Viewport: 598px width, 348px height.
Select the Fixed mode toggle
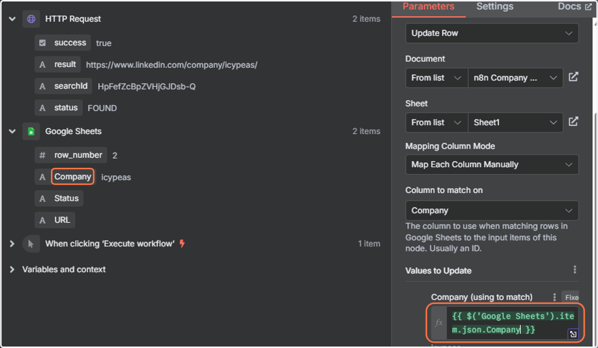[571, 297]
